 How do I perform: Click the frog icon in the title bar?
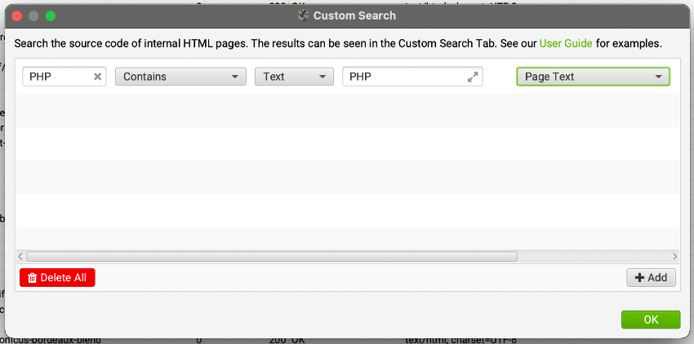304,15
